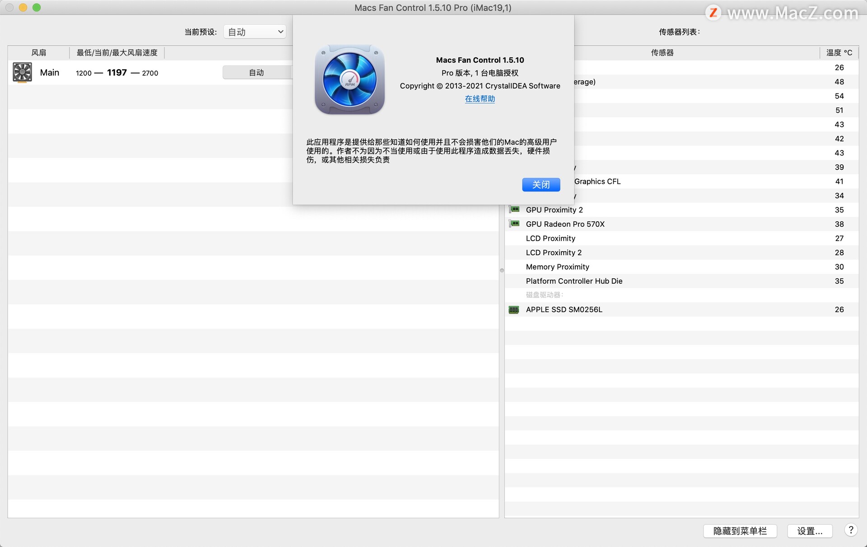Click the question mark help icon
867x547 pixels.
852,530
